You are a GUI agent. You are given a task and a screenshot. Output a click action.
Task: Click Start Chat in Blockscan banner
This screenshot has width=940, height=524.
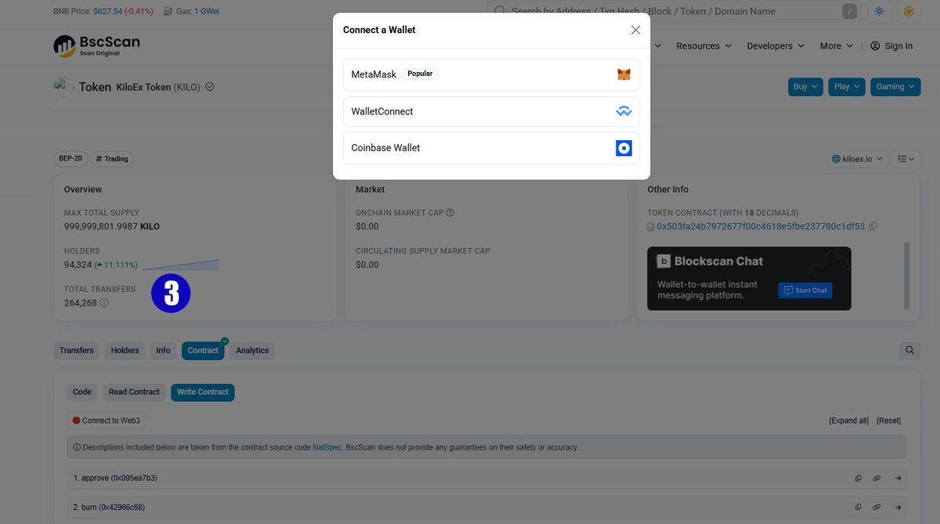[x=805, y=290]
